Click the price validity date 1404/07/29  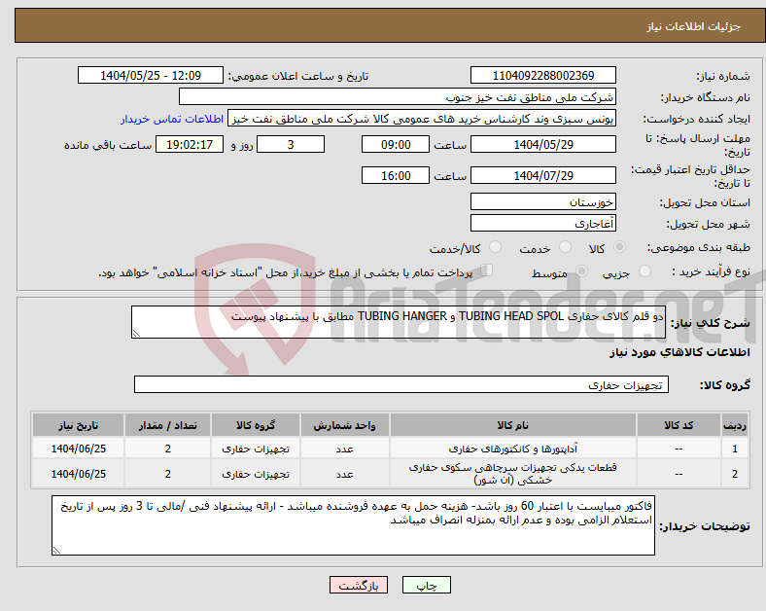[x=542, y=175]
